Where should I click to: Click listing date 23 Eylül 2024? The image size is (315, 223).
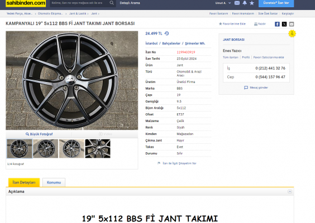click(x=187, y=59)
